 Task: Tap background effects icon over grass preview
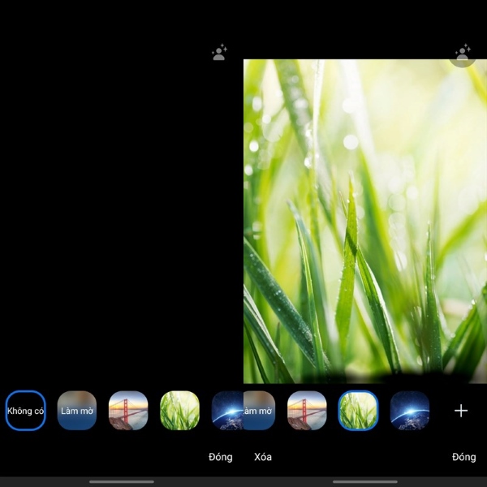click(x=463, y=54)
